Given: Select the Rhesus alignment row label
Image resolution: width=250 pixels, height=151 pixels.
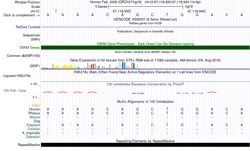Looking at the screenshot, I should 34,113.
